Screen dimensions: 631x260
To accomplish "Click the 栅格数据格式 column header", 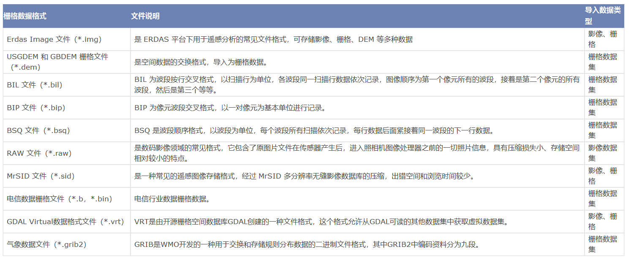I will pyautogui.click(x=67, y=16).
